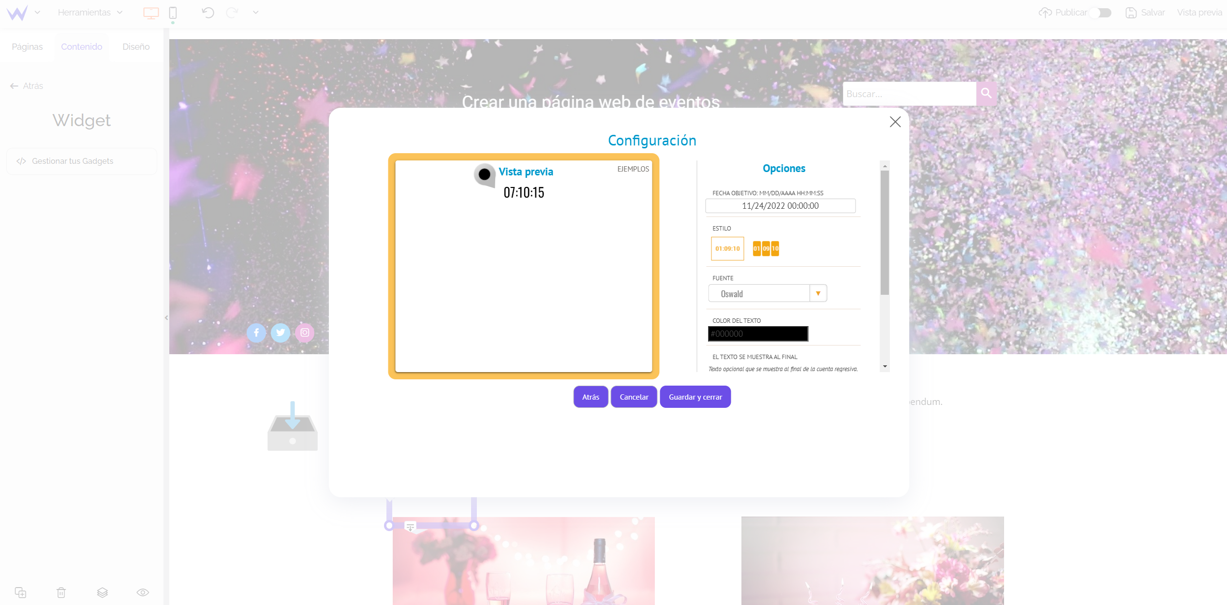
Task: Switch to mobile view icon
Action: coord(173,13)
